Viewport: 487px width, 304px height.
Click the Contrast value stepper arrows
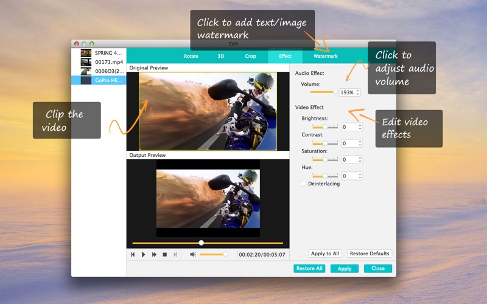coord(360,143)
